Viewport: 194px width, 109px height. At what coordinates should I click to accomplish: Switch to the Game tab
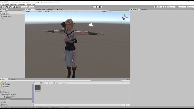pos(59,9)
